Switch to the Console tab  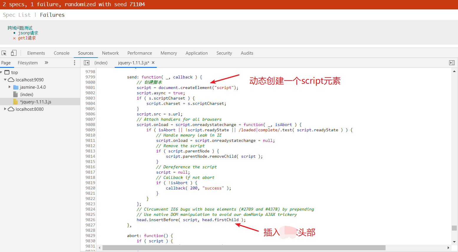pyautogui.click(x=61, y=53)
